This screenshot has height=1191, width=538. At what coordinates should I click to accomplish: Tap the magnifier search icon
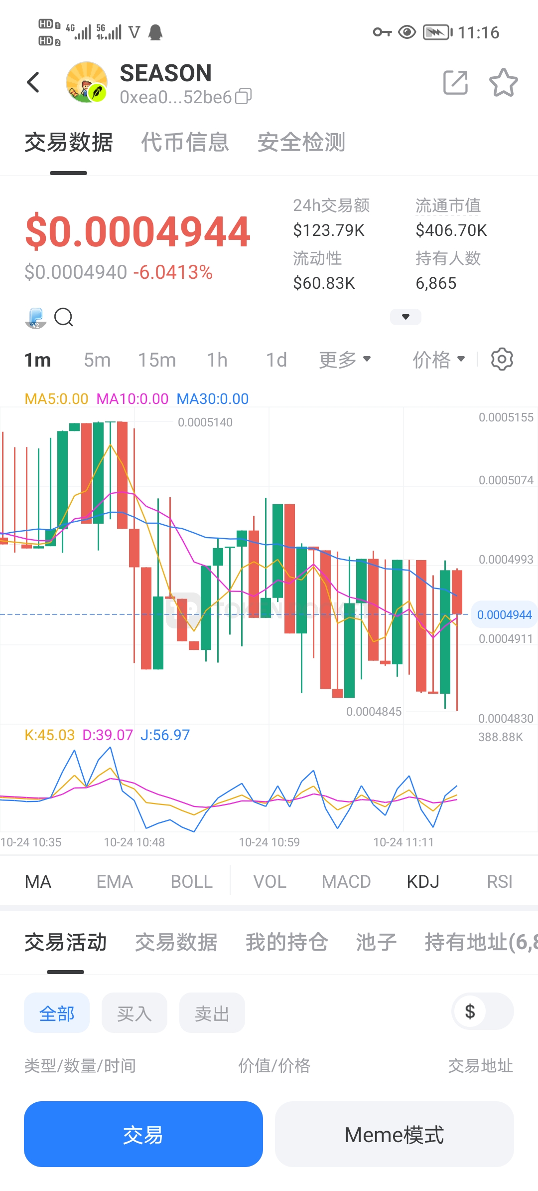click(64, 317)
